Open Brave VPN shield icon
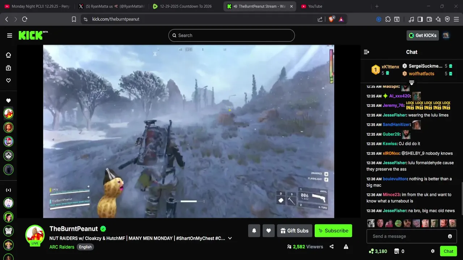463x260 pixels. (x=447, y=19)
